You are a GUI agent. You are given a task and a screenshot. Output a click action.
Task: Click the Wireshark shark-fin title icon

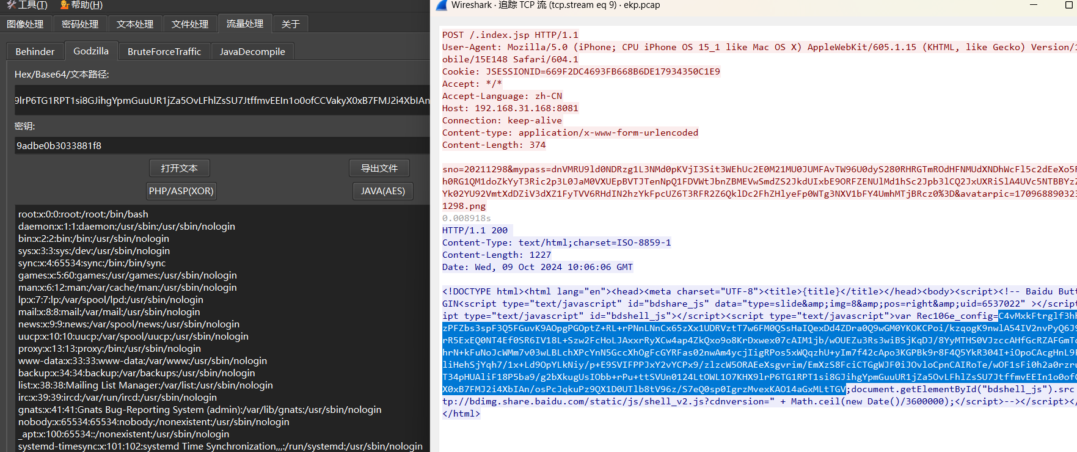(x=441, y=5)
